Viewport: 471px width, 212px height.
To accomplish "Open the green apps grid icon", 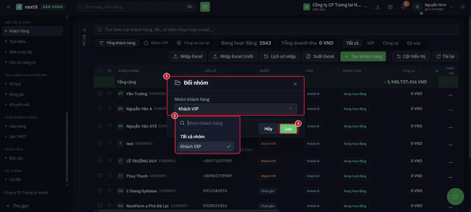I will pyautogui.click(x=205, y=7).
